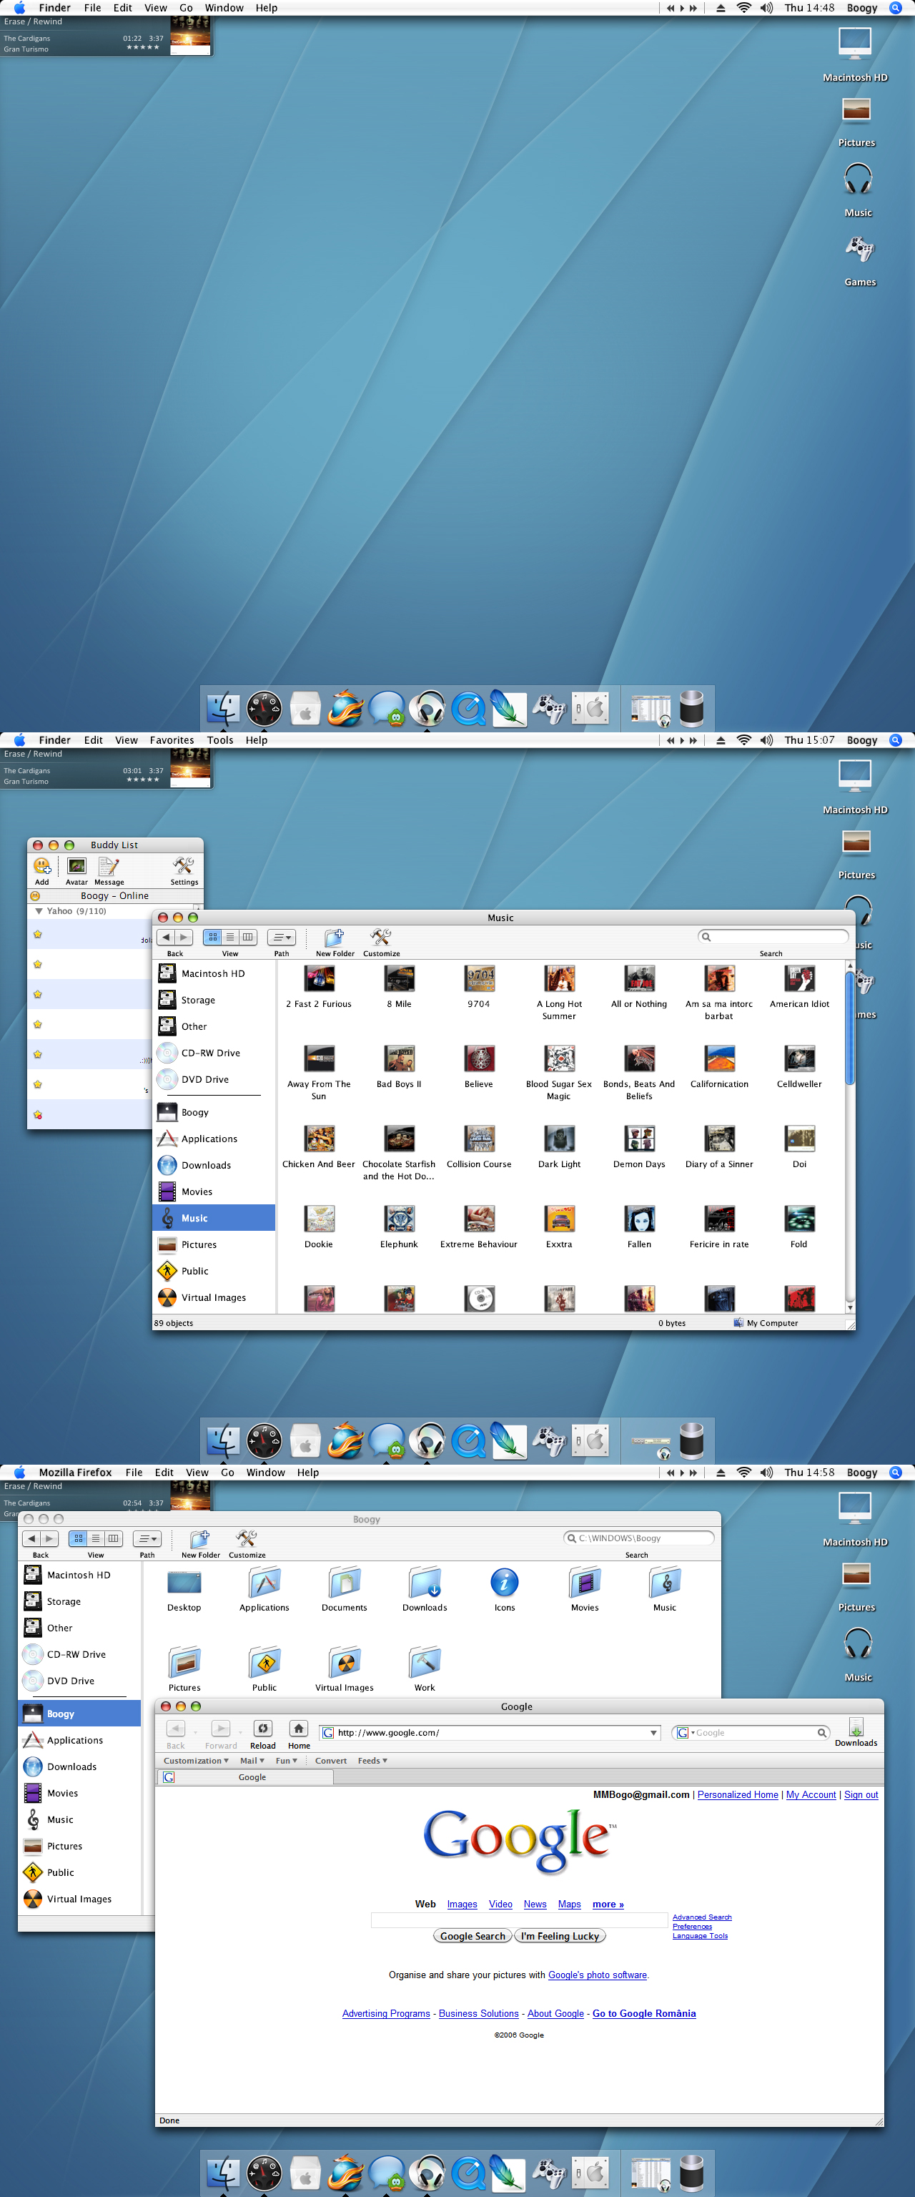Click Music window vertical scrollbar thumb

pos(849,1028)
